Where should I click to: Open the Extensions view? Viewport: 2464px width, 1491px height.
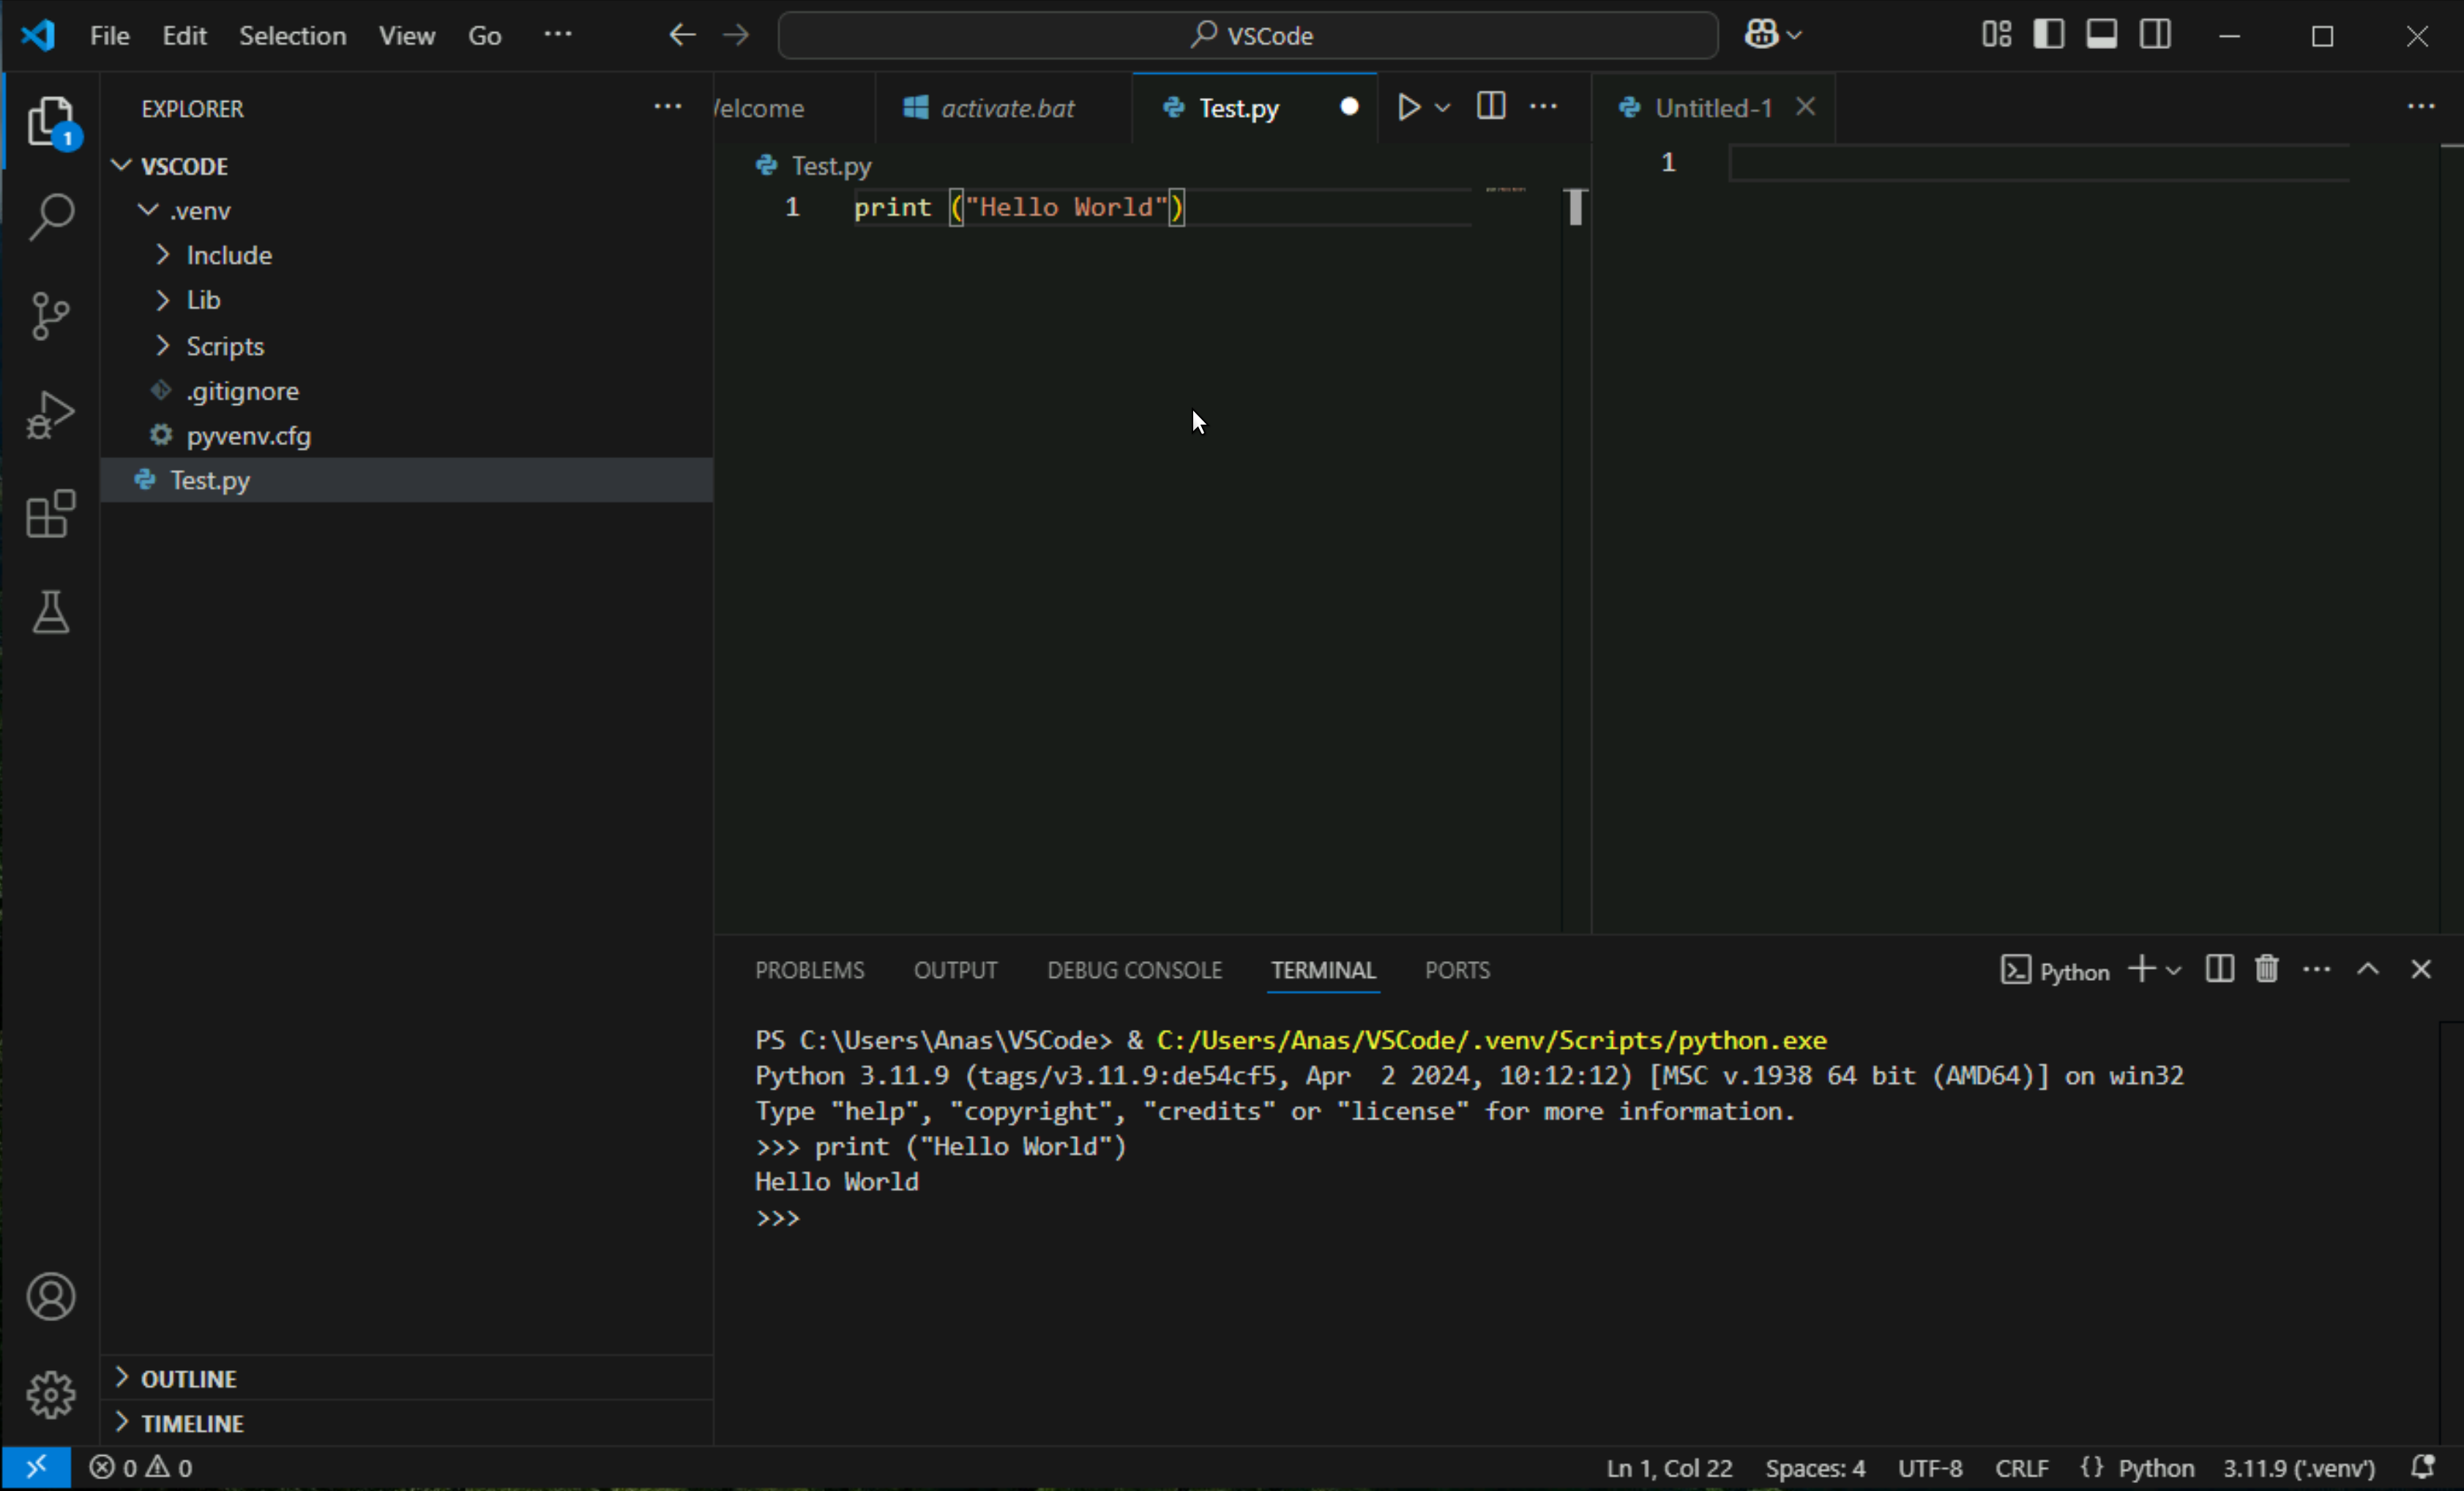[51, 514]
